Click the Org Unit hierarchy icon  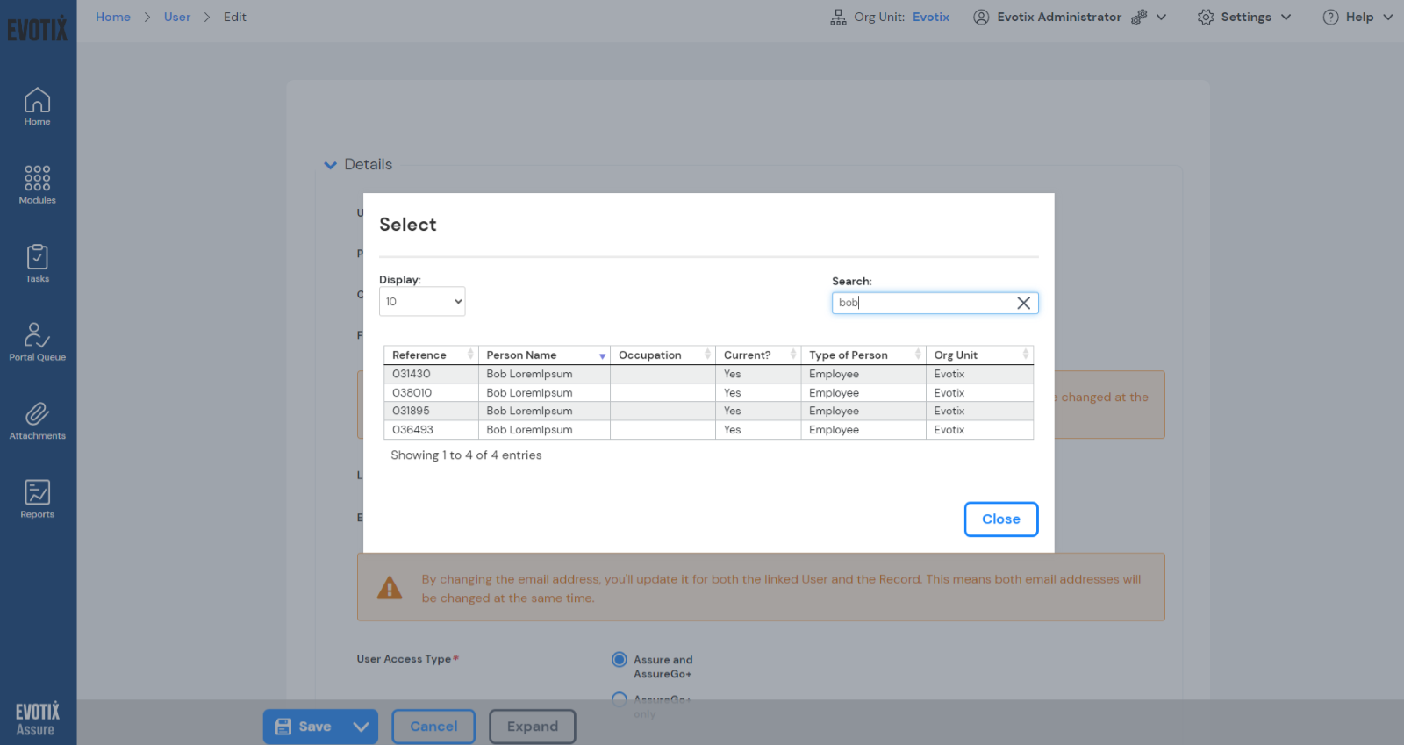tap(838, 17)
